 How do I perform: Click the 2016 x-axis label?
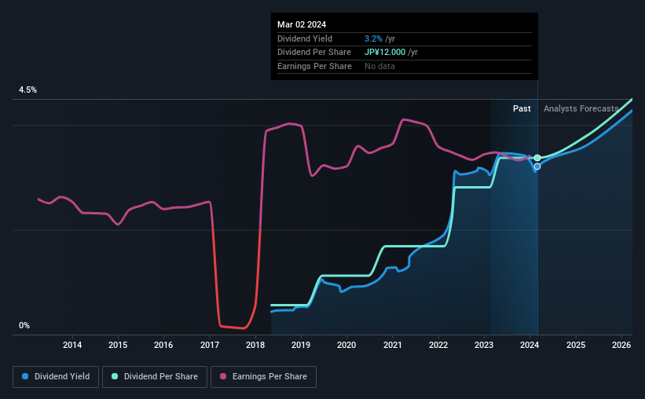coord(163,345)
